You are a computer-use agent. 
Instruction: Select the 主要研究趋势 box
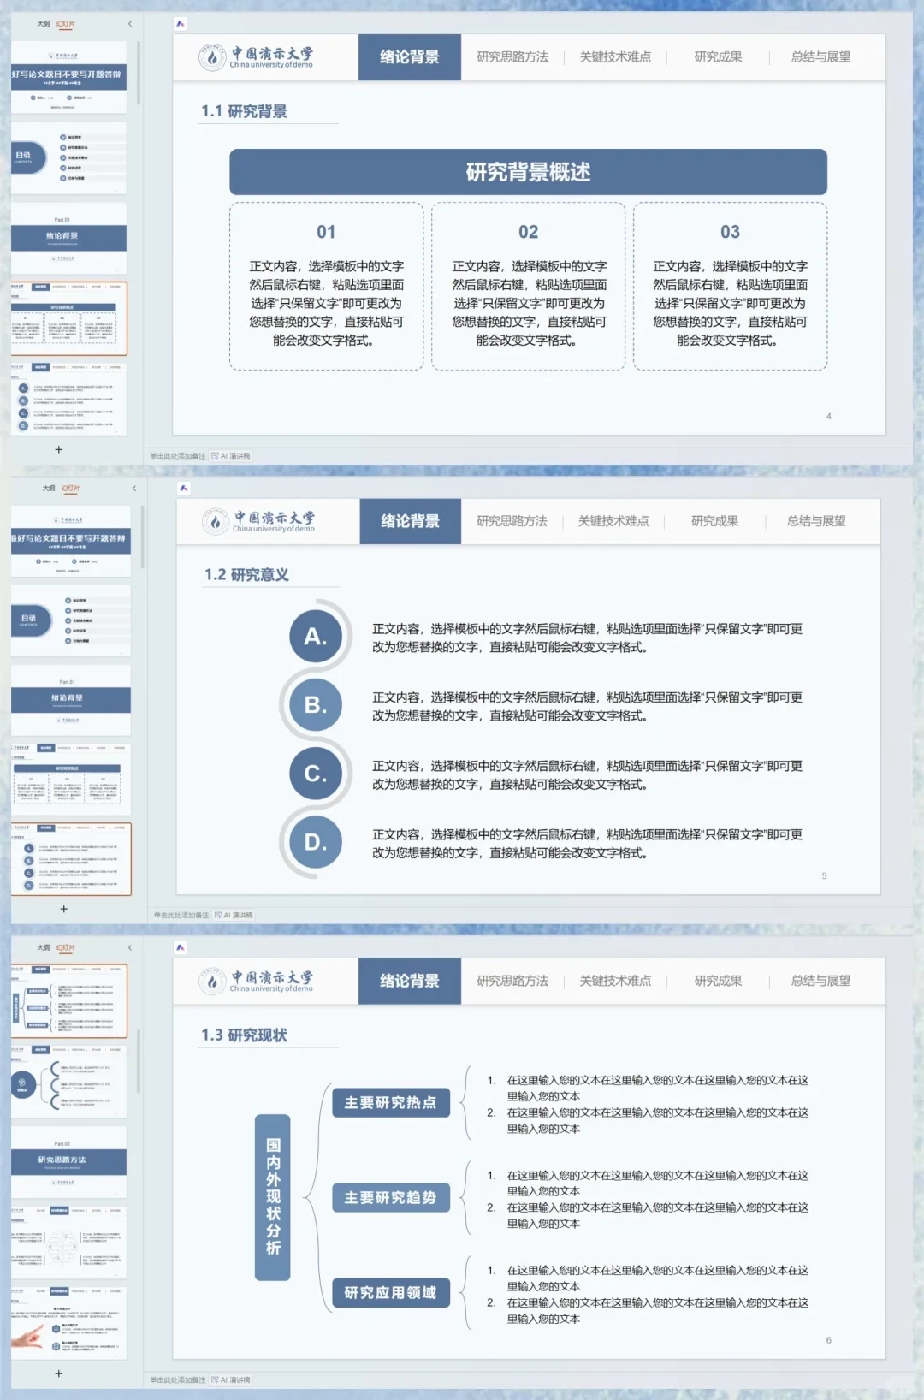(390, 1198)
